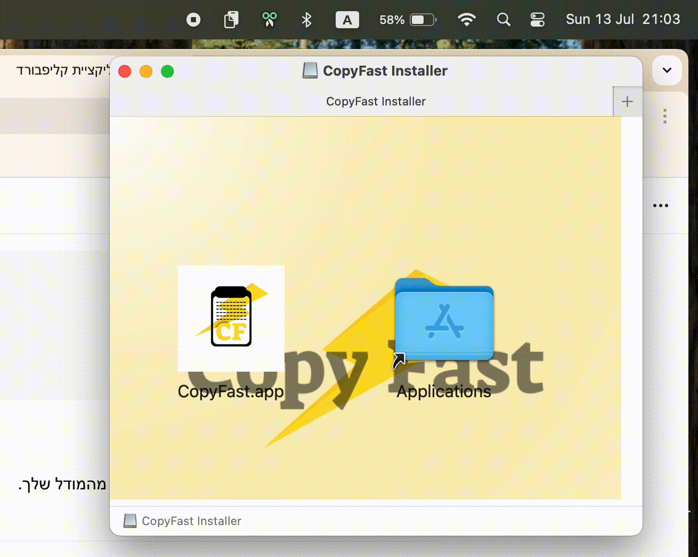Zoom the CopyFast Installer window with green button
Image resolution: width=698 pixels, height=557 pixels.
tap(167, 71)
